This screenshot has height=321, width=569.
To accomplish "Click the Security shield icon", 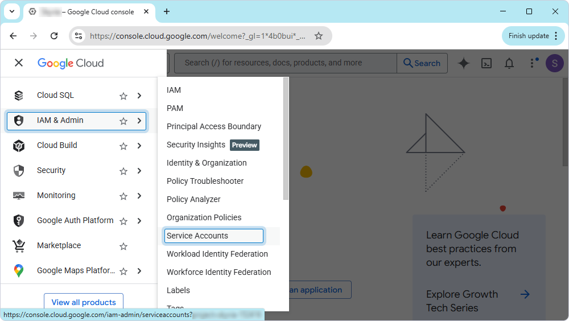I will [19, 171].
